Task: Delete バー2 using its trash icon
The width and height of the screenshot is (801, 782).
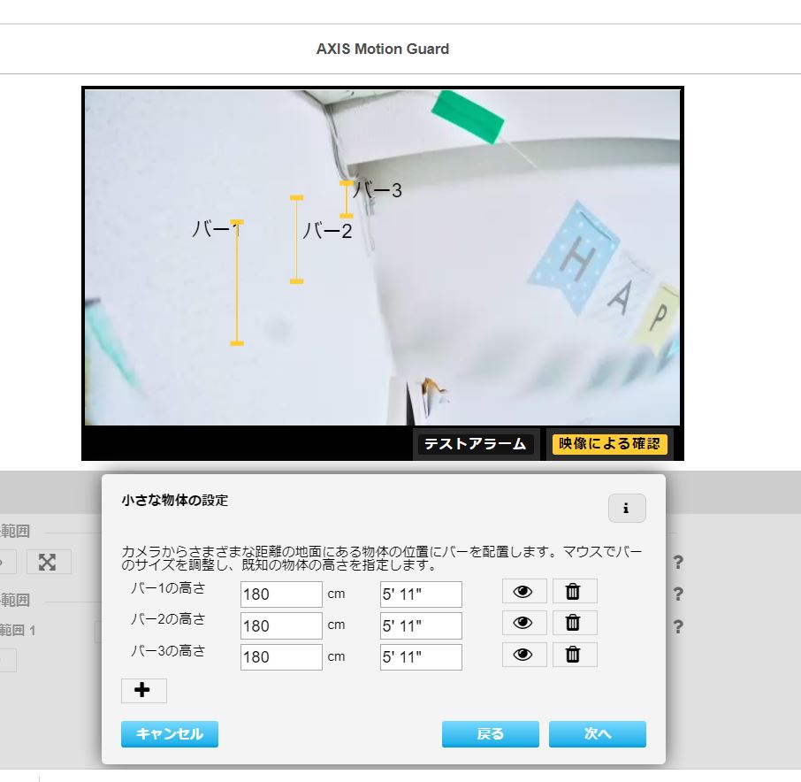Action: [574, 623]
